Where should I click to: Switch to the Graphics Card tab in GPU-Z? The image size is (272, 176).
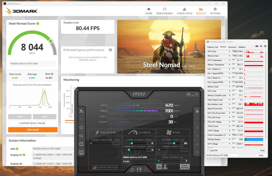click(212, 47)
